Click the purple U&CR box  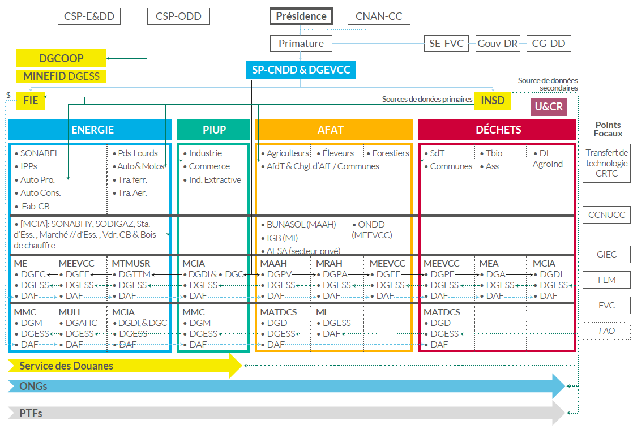click(x=548, y=107)
